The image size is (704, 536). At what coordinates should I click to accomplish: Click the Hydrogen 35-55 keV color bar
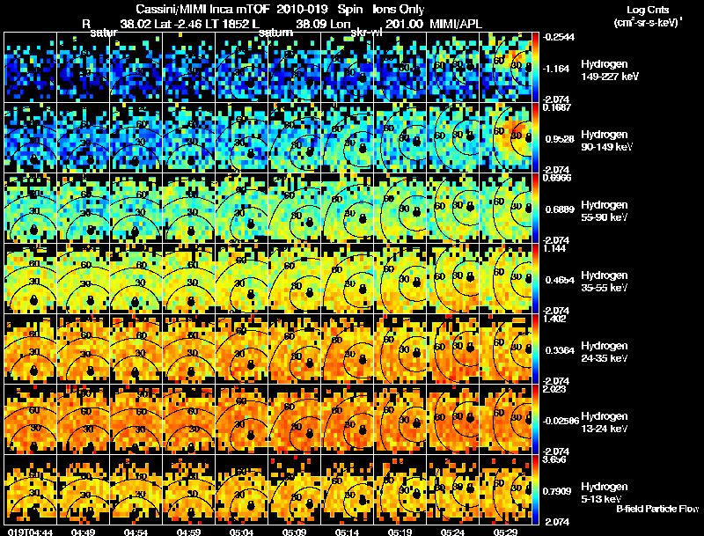click(x=536, y=279)
